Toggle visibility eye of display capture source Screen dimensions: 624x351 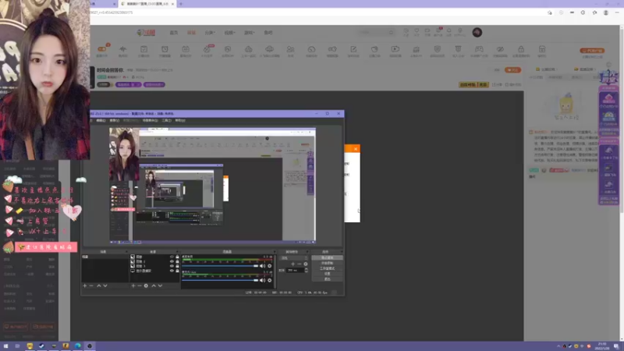click(x=172, y=271)
